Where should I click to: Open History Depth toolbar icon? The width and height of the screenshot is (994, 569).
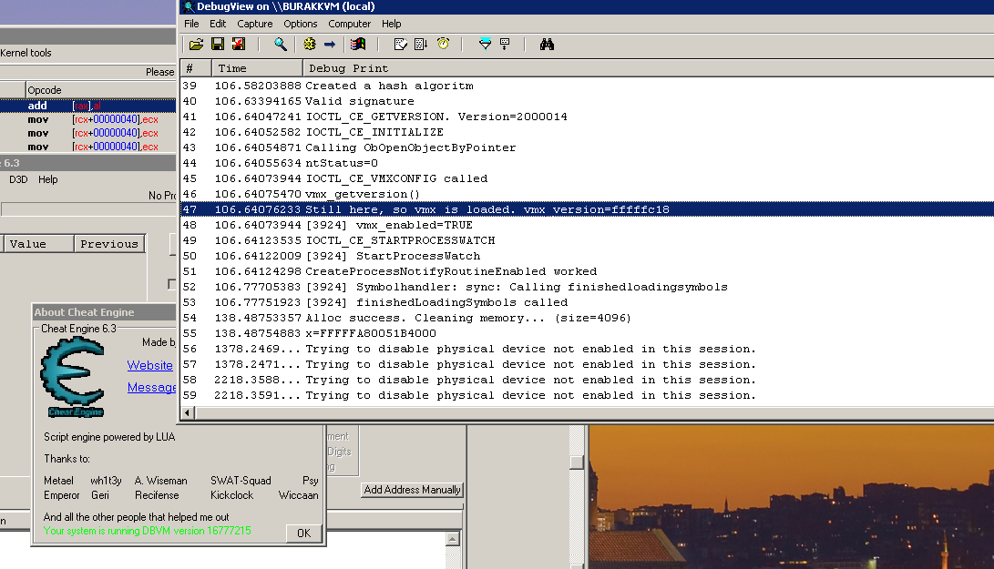click(x=505, y=44)
